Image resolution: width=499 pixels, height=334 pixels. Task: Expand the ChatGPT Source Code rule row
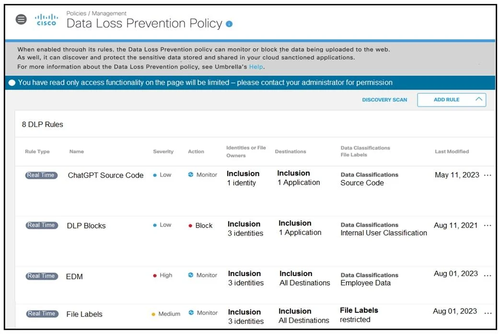(x=255, y=191)
